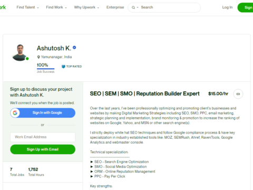Go to the Enterprise page

pos(115,7)
